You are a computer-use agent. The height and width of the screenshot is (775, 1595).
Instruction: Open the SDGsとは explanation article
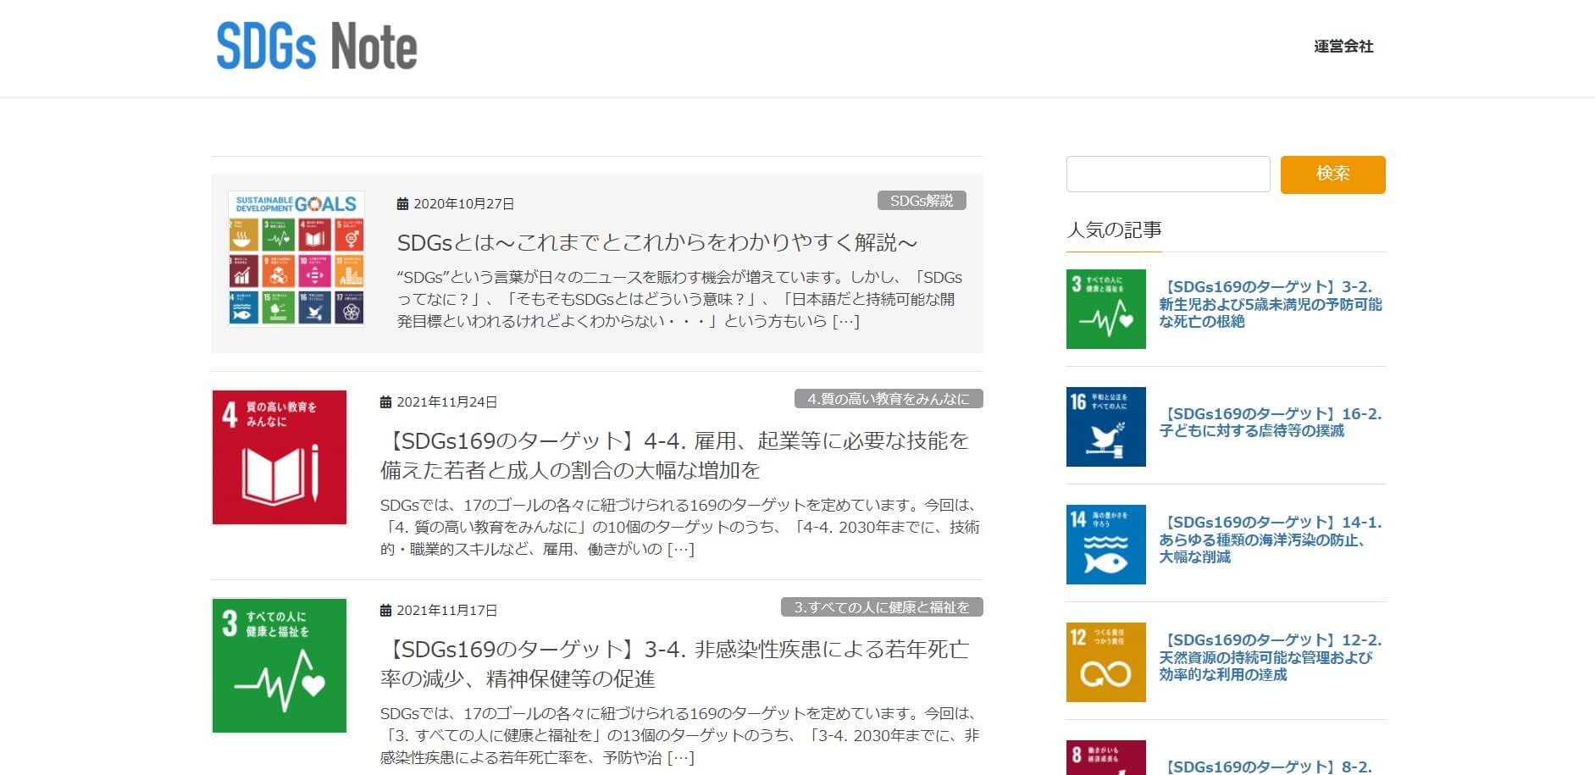point(656,241)
